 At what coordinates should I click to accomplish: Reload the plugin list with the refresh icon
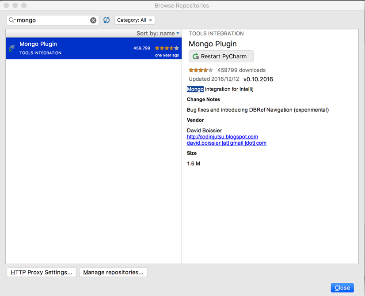point(106,20)
